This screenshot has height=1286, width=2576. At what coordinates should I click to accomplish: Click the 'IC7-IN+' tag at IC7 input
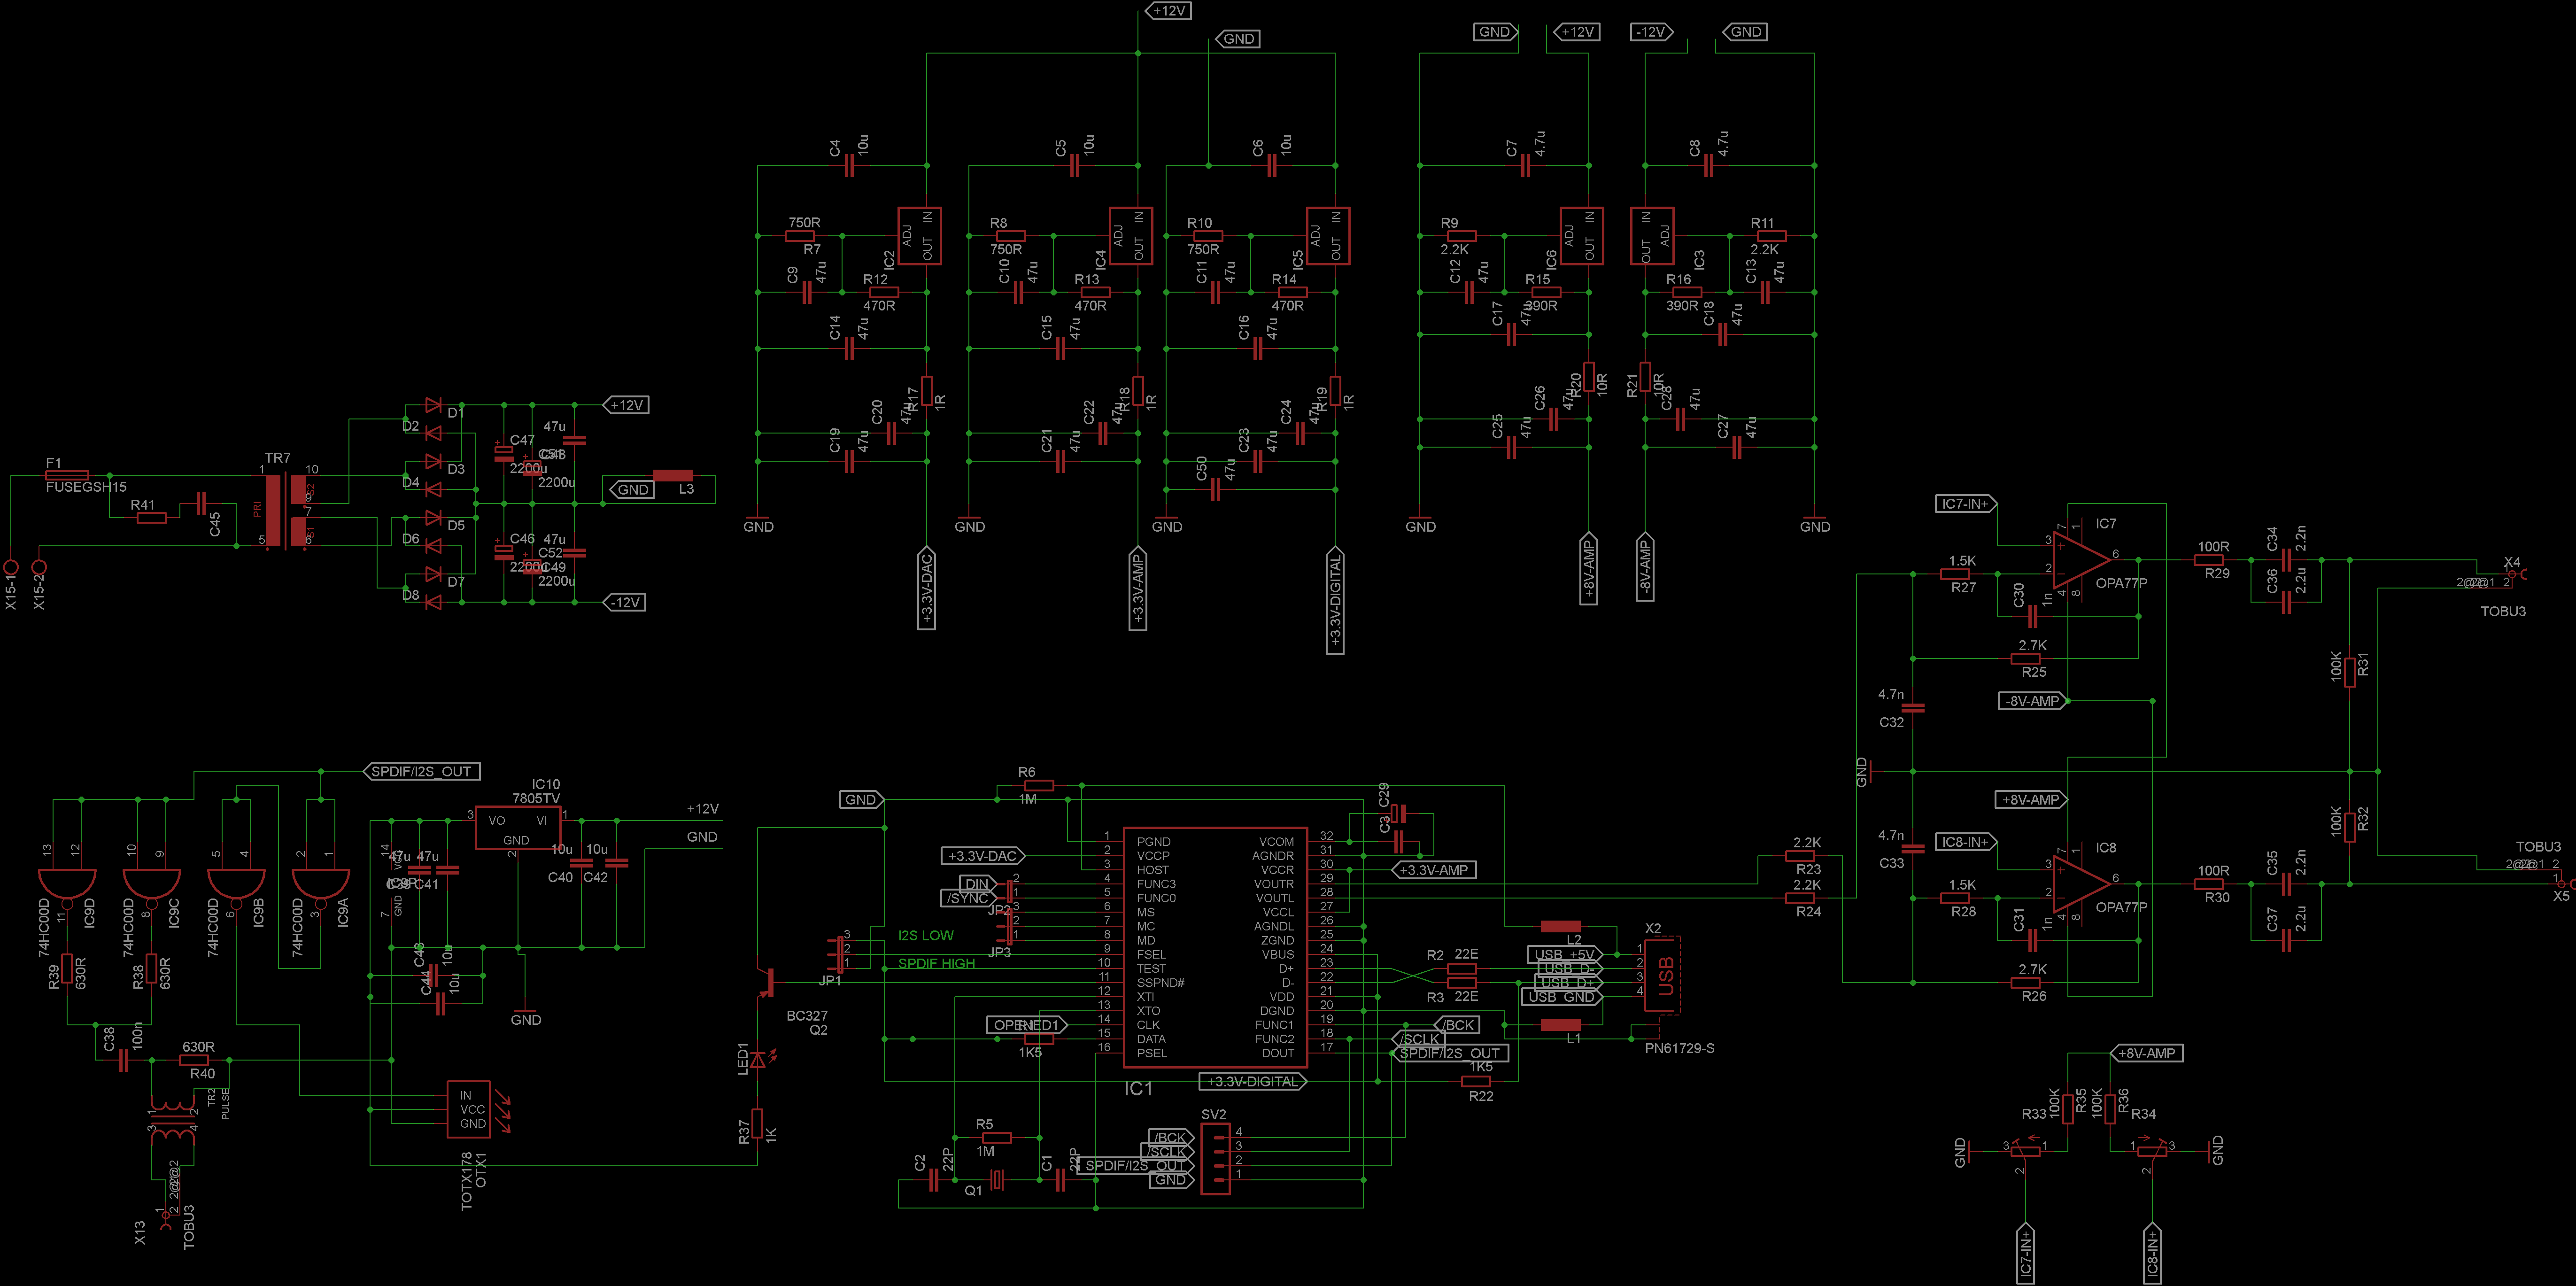(1967, 504)
